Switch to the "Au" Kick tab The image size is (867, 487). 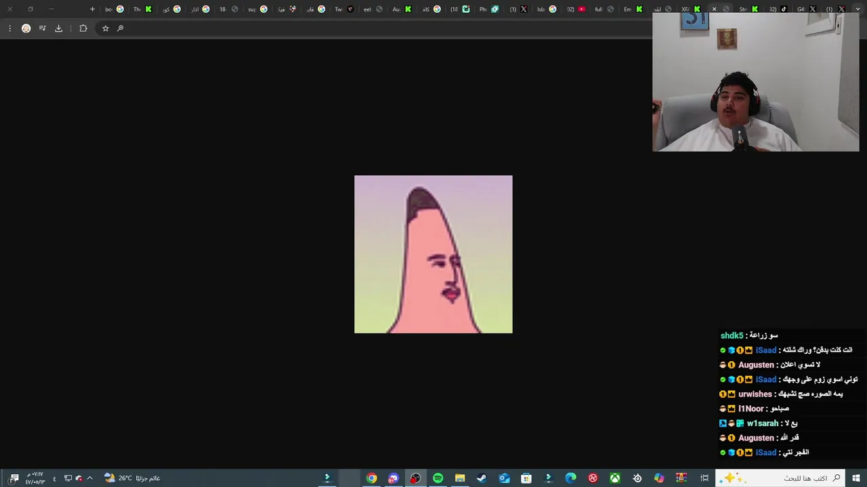pos(402,9)
